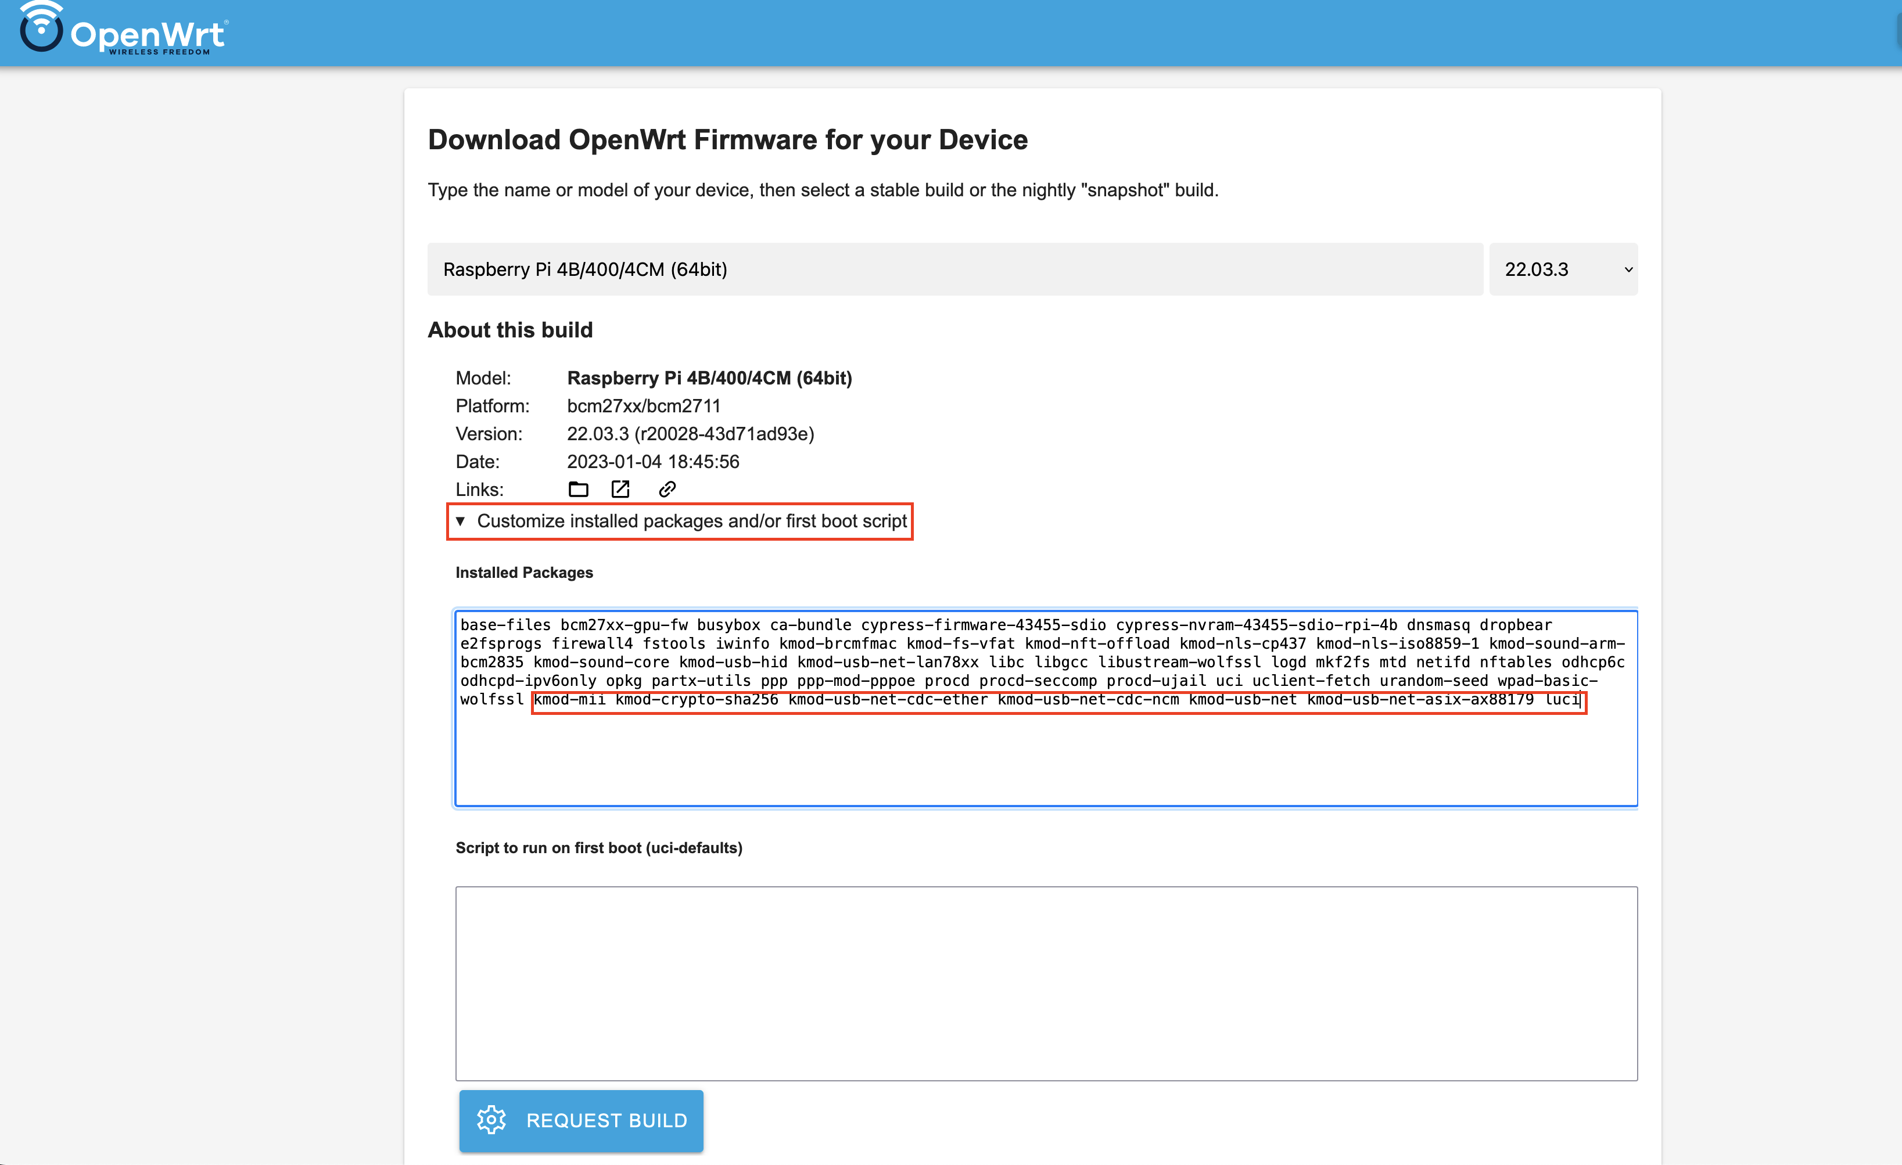The image size is (1902, 1165).
Task: Click the chevron arrow of version selector
Action: [x=1628, y=269]
